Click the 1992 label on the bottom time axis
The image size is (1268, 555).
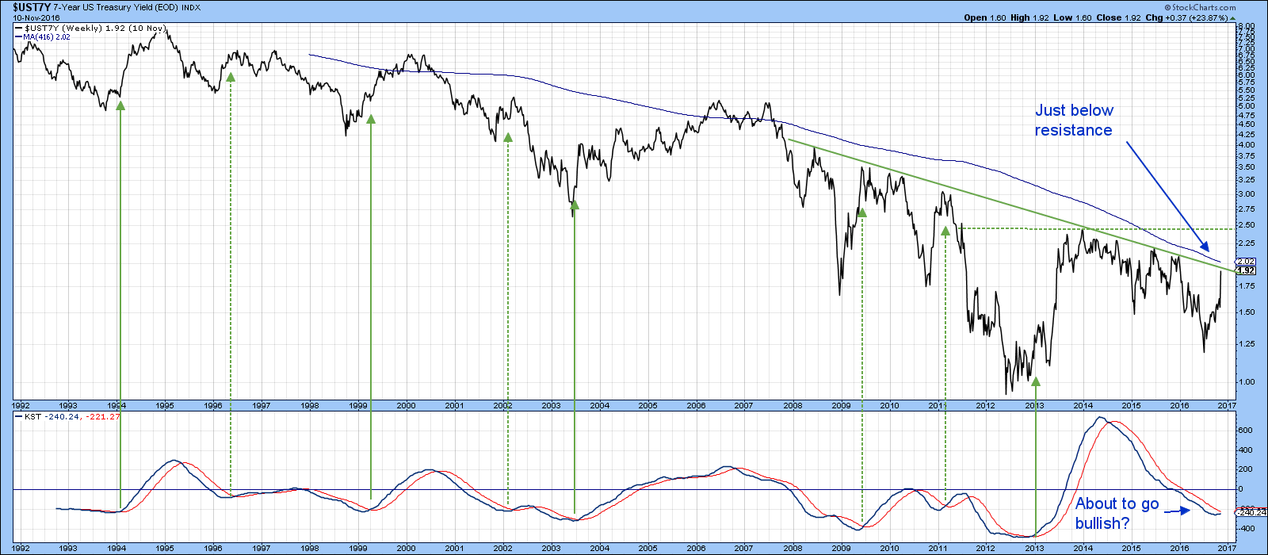coord(21,548)
